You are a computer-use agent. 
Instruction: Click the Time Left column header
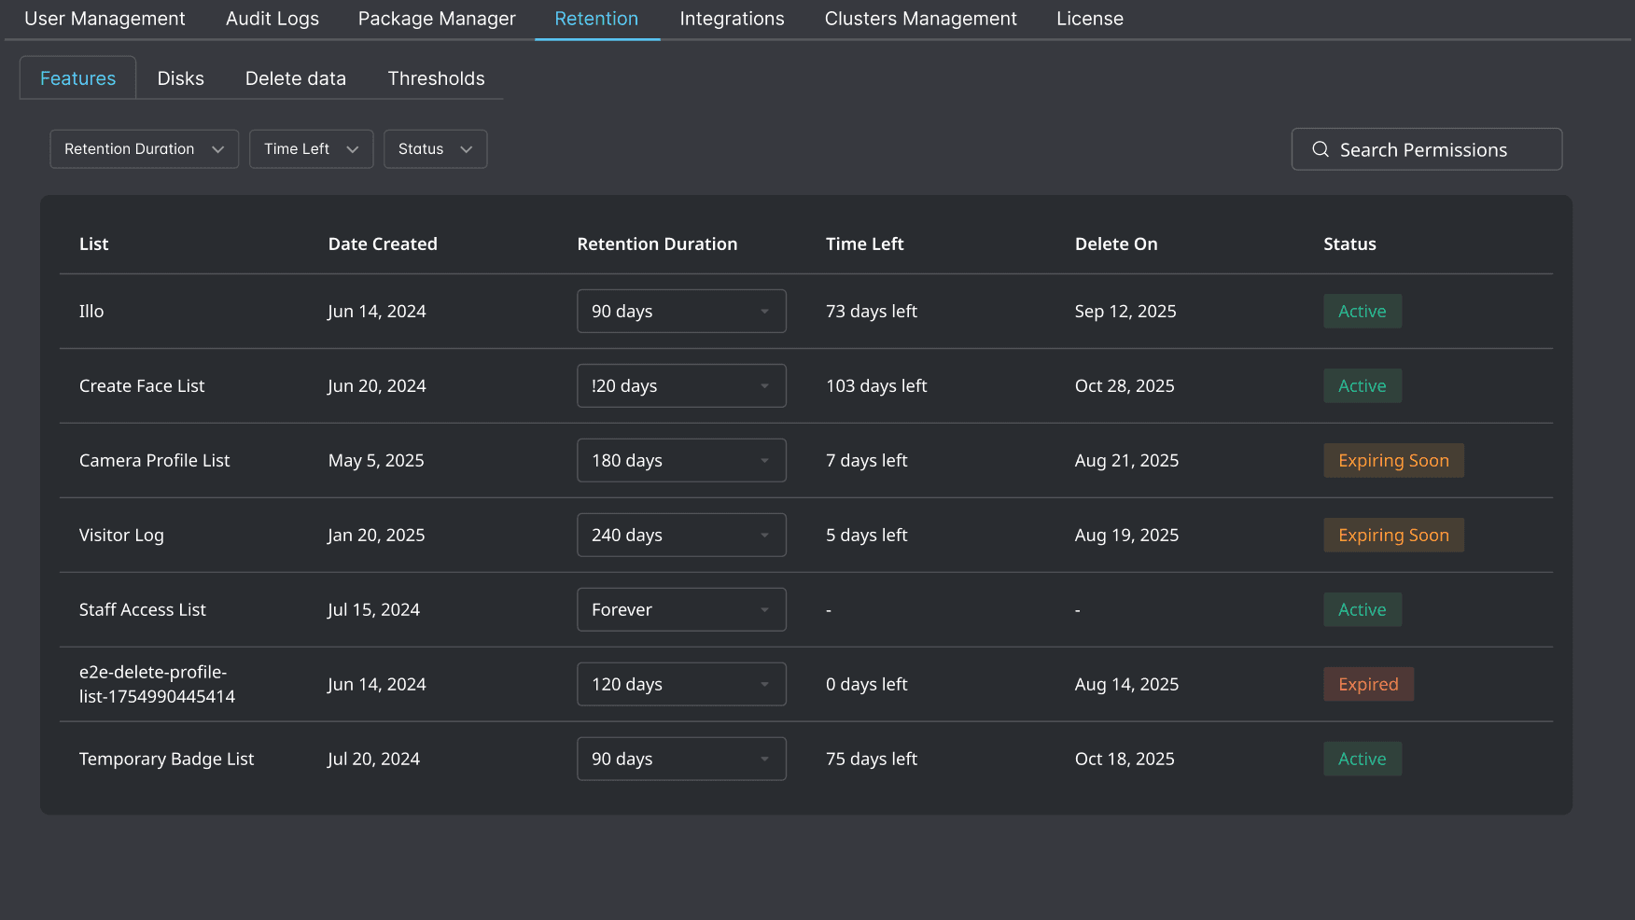click(864, 244)
